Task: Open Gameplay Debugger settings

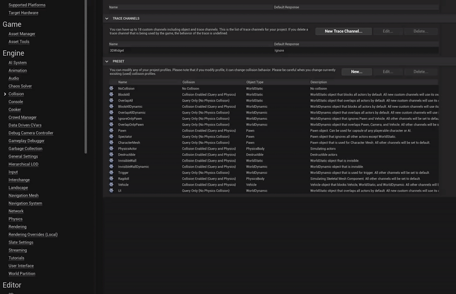Action: [x=27, y=141]
